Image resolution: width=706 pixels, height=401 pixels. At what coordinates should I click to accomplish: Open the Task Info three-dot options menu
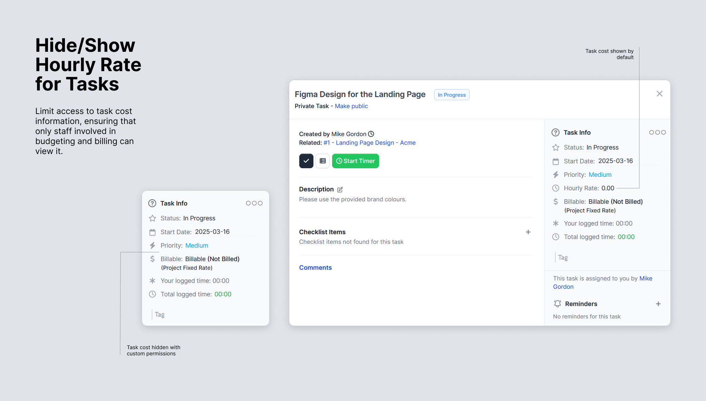click(x=657, y=132)
